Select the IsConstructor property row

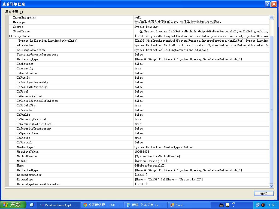(x=139, y=73)
